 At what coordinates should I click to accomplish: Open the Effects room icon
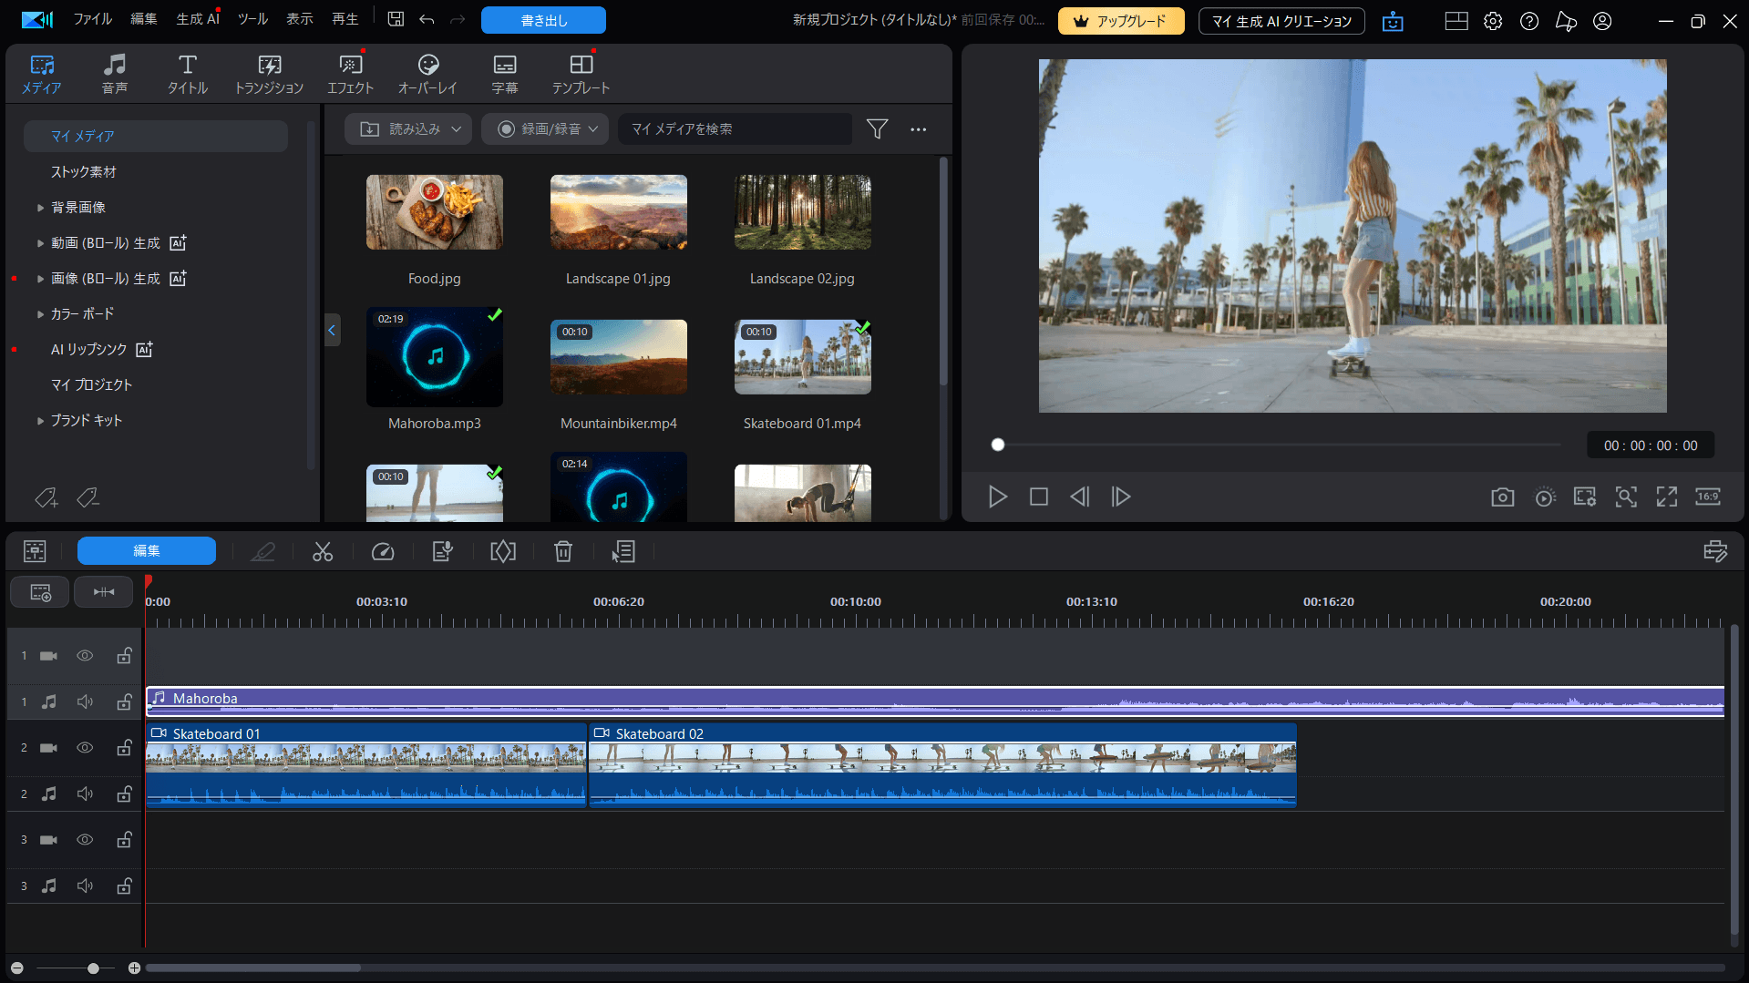coord(350,74)
